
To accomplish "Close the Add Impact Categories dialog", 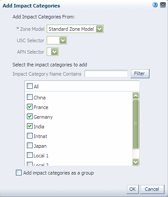I will tap(163, 5).
